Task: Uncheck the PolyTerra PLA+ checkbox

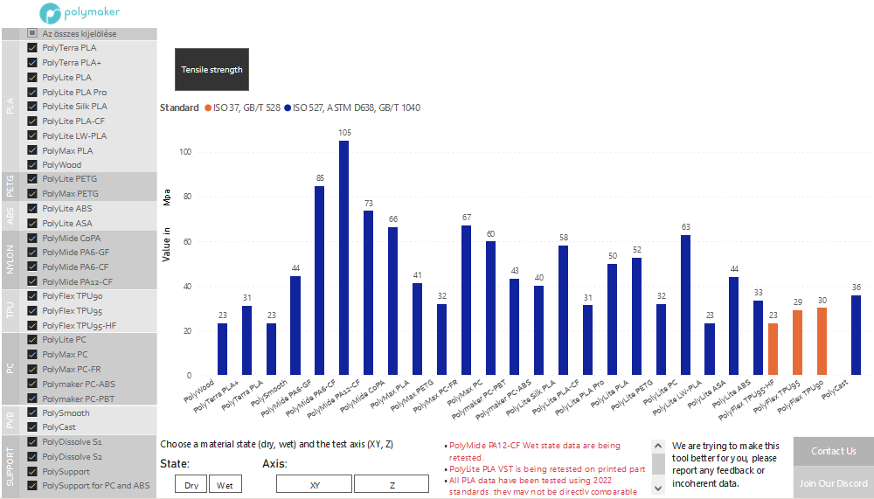Action: tap(32, 62)
